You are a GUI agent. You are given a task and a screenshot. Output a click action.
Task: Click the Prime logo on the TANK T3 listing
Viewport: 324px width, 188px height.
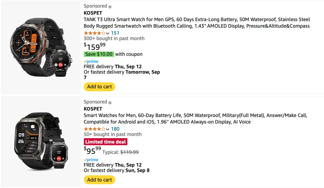91,61
